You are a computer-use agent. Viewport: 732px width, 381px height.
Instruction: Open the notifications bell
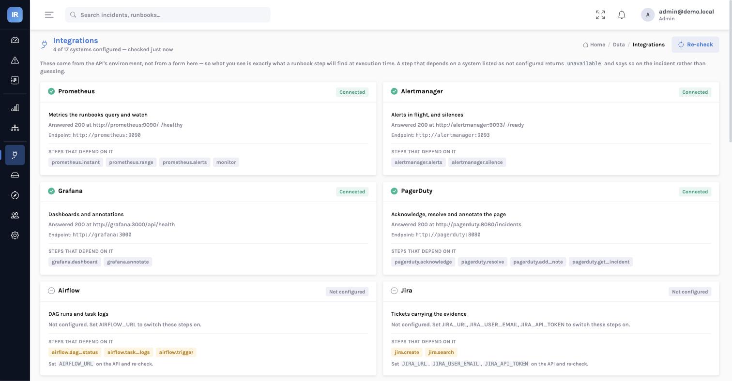622,15
